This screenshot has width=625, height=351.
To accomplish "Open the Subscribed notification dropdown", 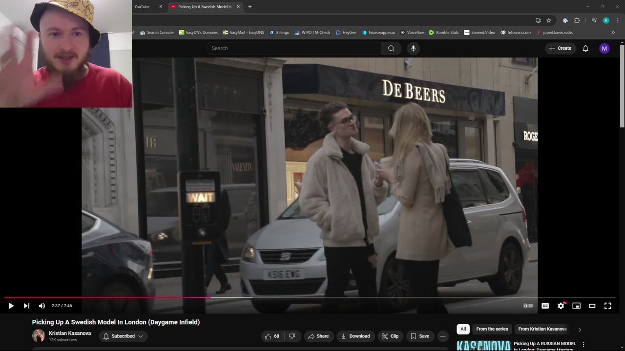I will coord(123,336).
